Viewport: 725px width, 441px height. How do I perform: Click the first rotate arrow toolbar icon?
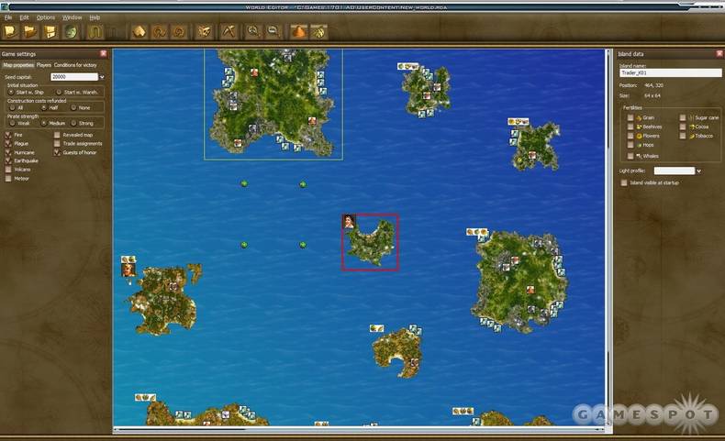160,32
